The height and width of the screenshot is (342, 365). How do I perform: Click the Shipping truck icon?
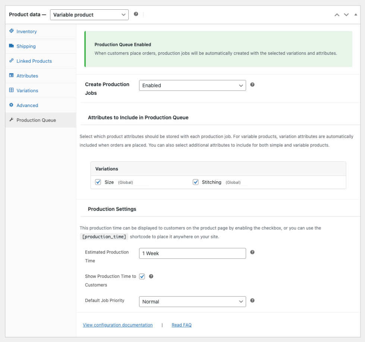click(11, 46)
